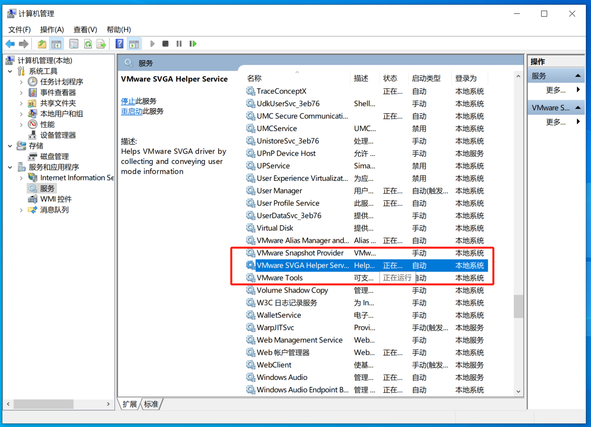Expand the Internet Information Services node
Image resolution: width=591 pixels, height=427 pixels.
[x=21, y=178]
